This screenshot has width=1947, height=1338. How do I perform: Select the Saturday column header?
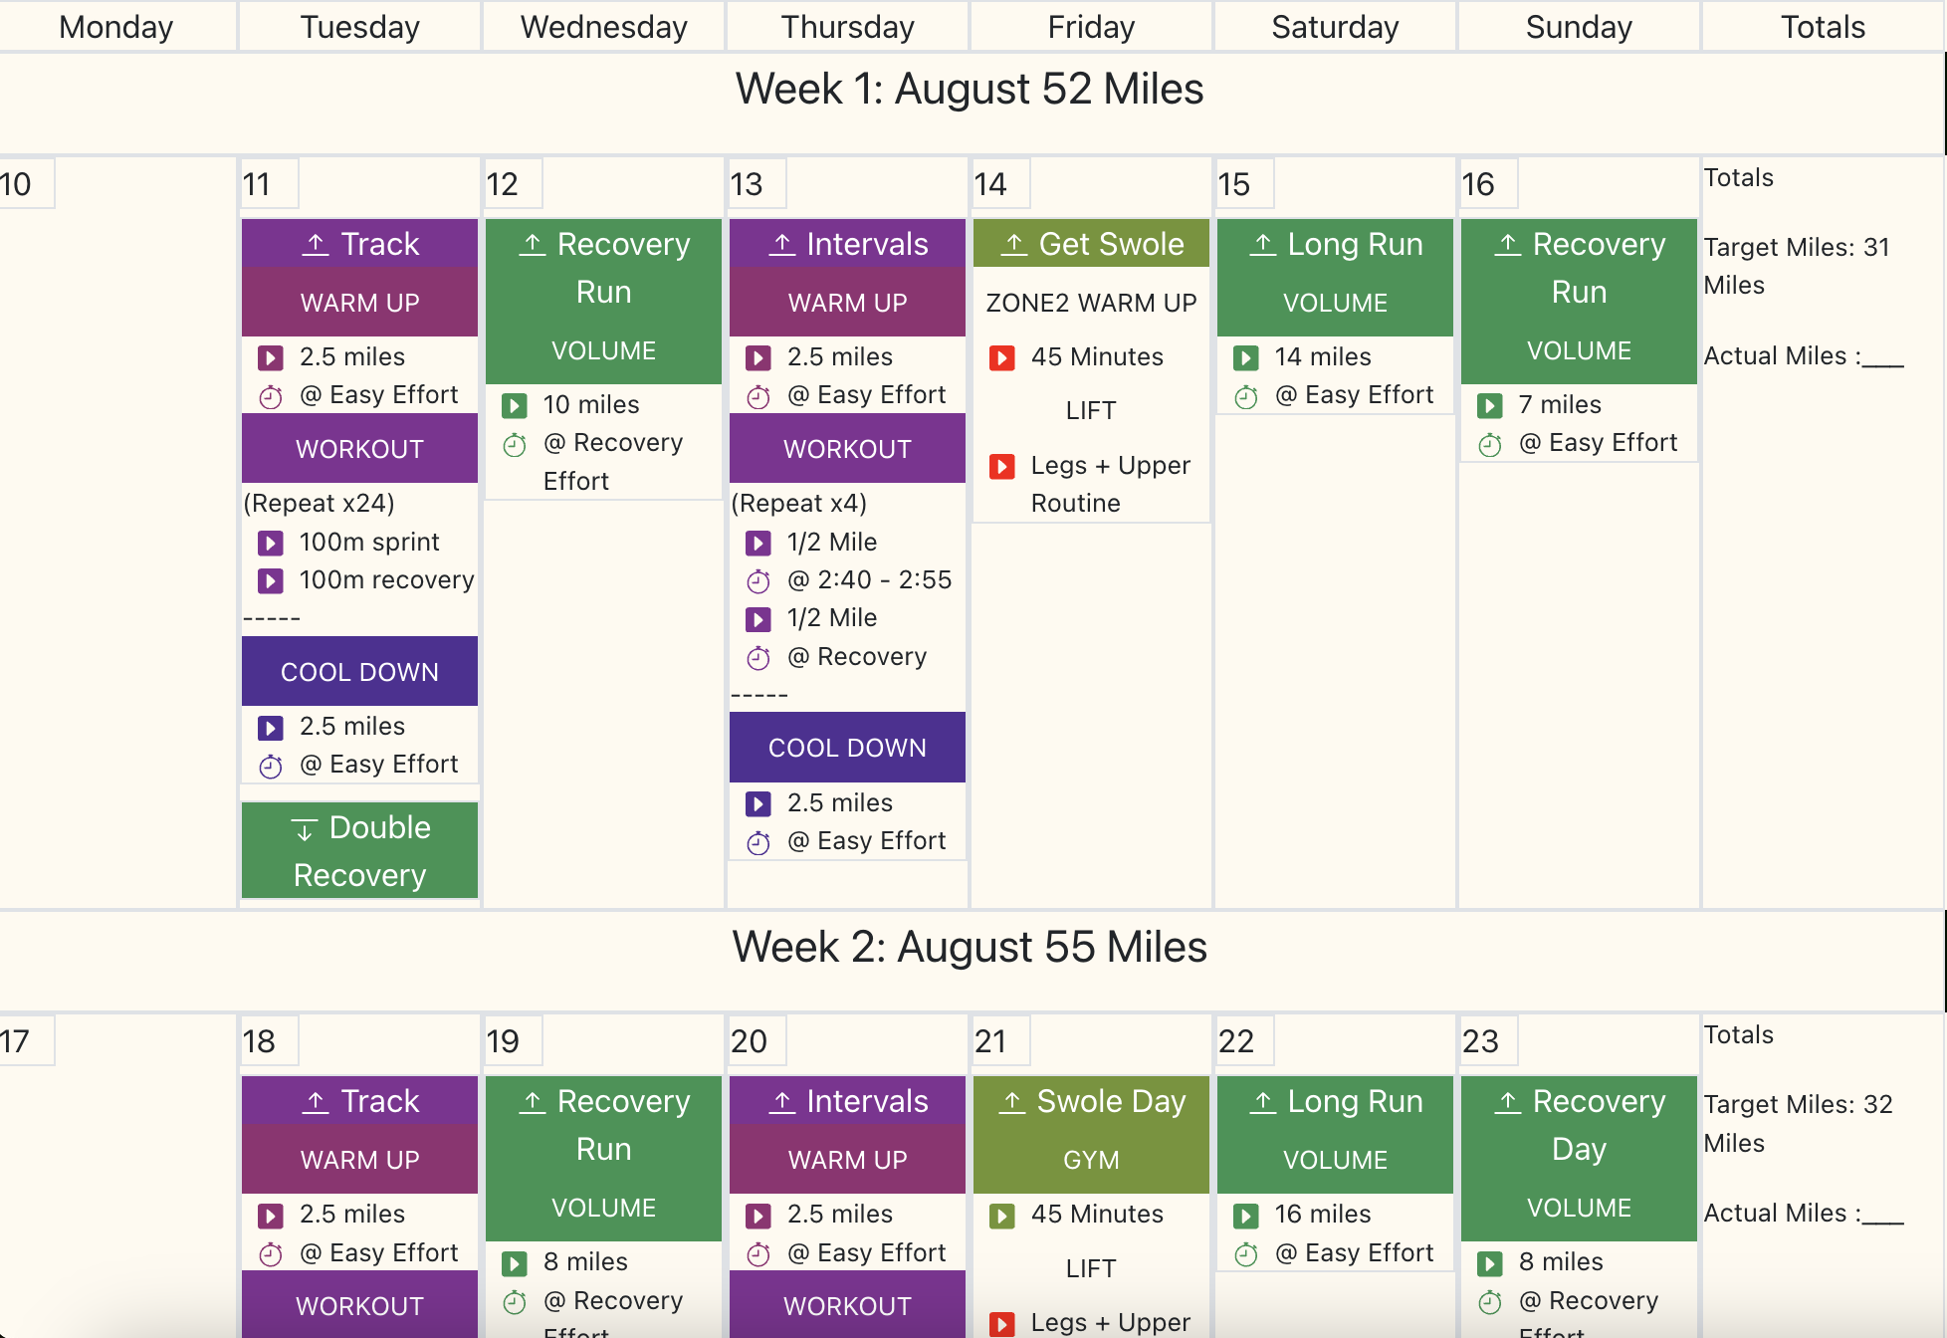point(1335,27)
